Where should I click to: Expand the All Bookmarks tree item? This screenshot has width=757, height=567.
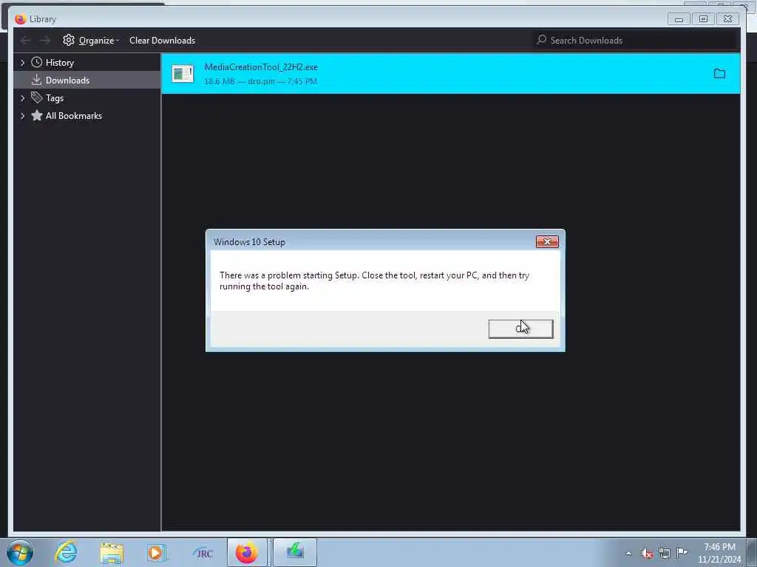(x=22, y=116)
